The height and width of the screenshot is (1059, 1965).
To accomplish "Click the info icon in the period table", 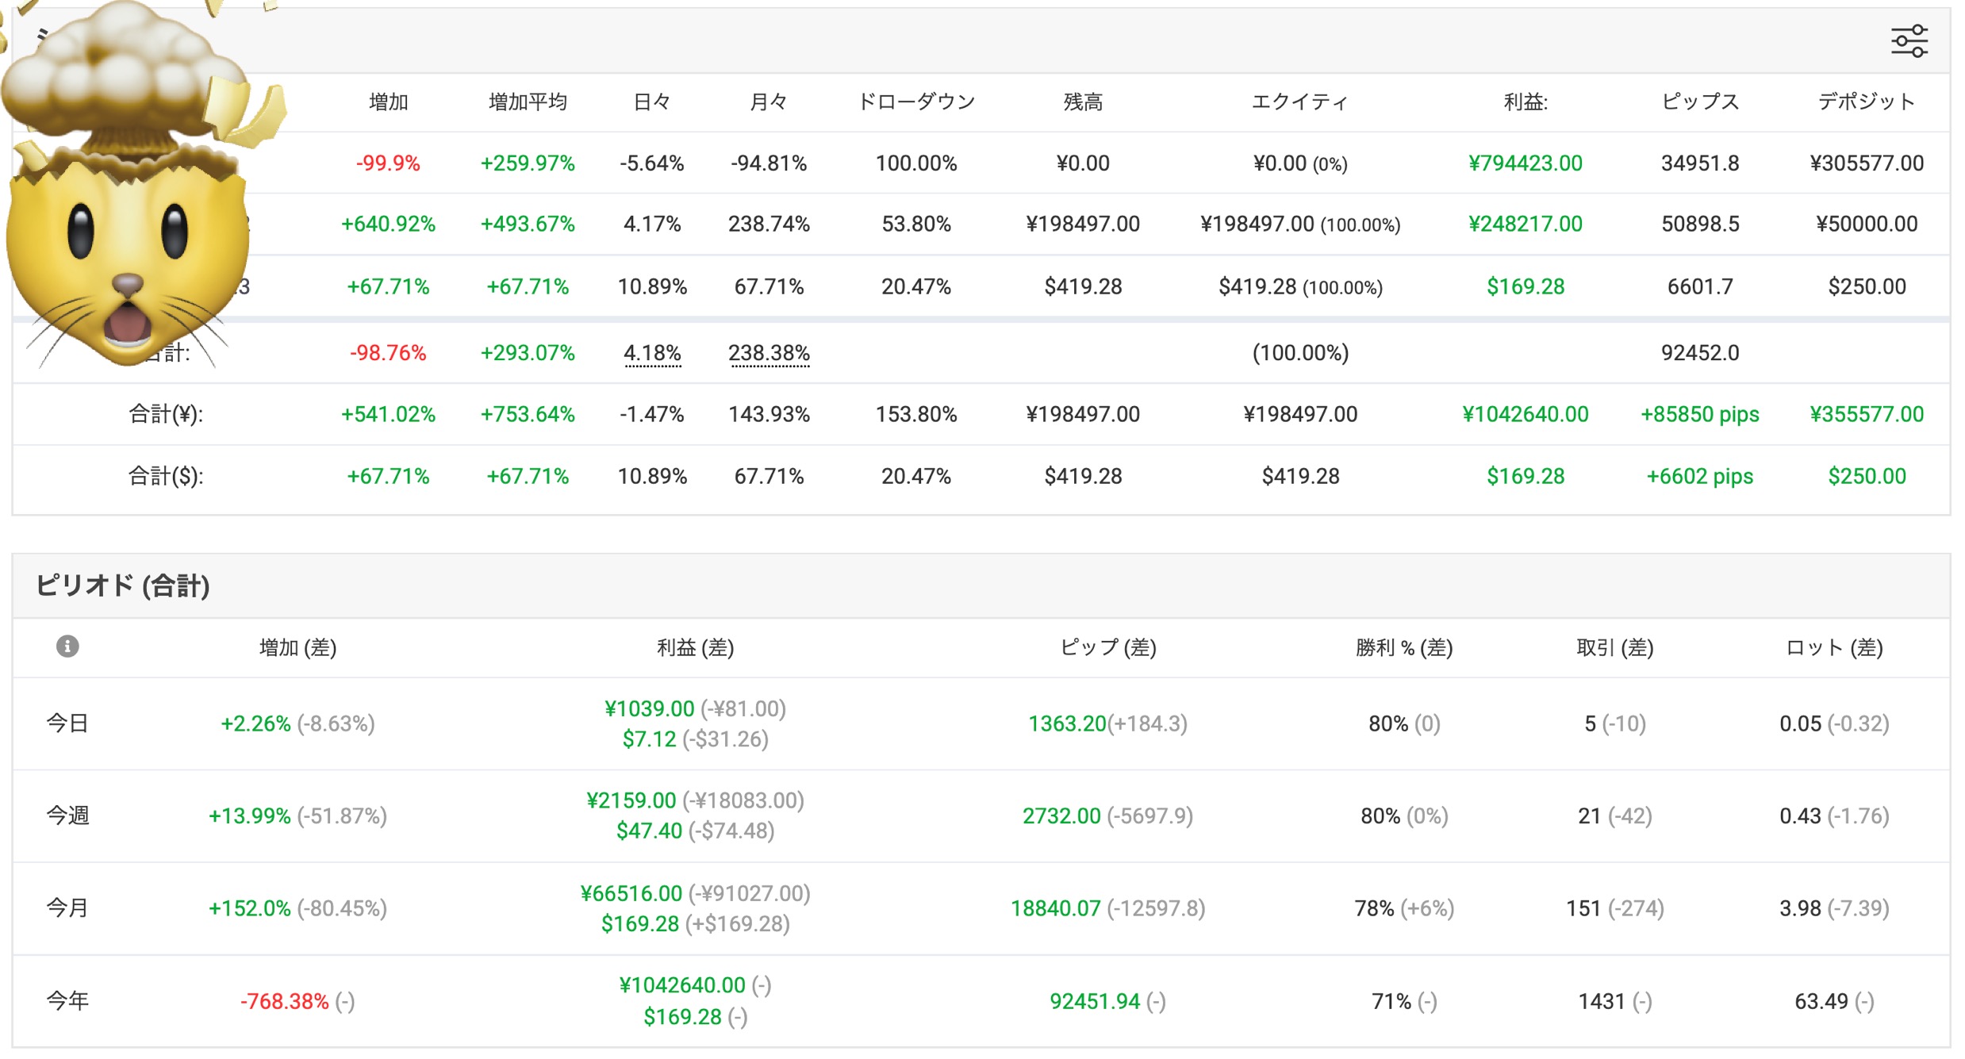I will point(67,647).
